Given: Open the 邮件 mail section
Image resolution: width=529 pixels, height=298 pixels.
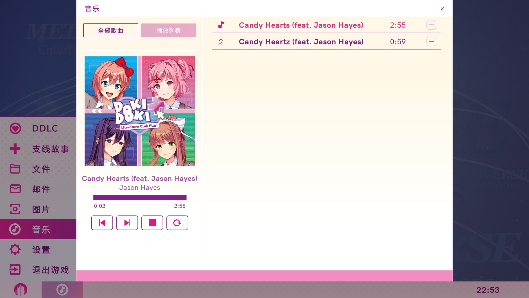Looking at the screenshot, I should tap(38, 189).
